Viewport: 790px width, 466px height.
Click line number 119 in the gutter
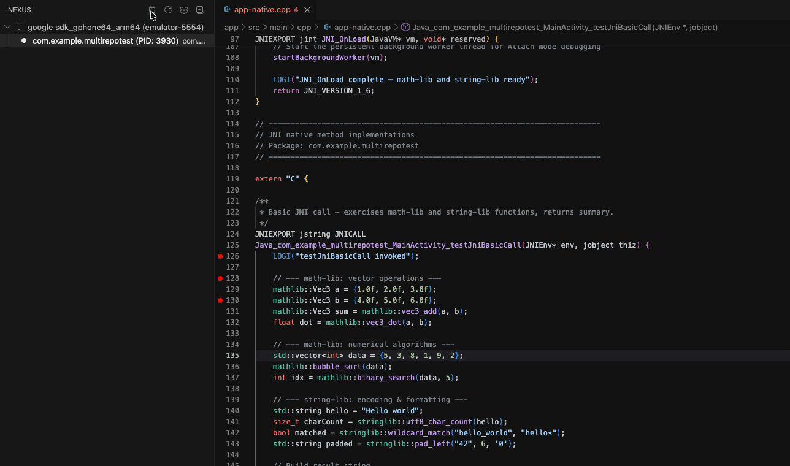tap(232, 179)
